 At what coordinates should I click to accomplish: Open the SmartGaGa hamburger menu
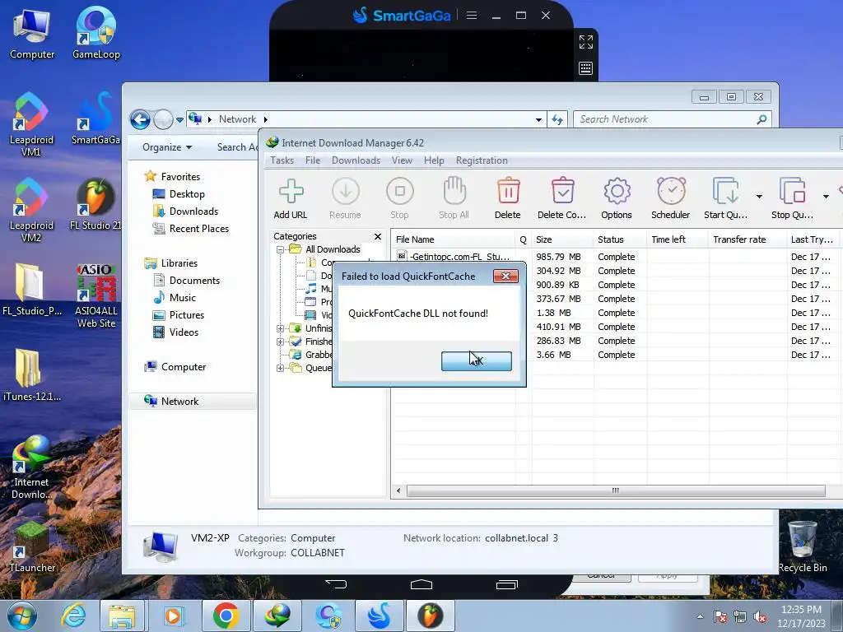click(472, 15)
